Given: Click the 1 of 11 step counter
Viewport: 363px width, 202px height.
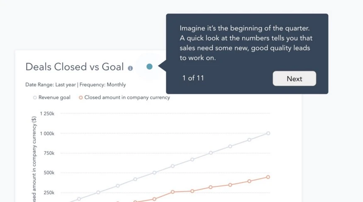Looking at the screenshot, I should coord(193,78).
